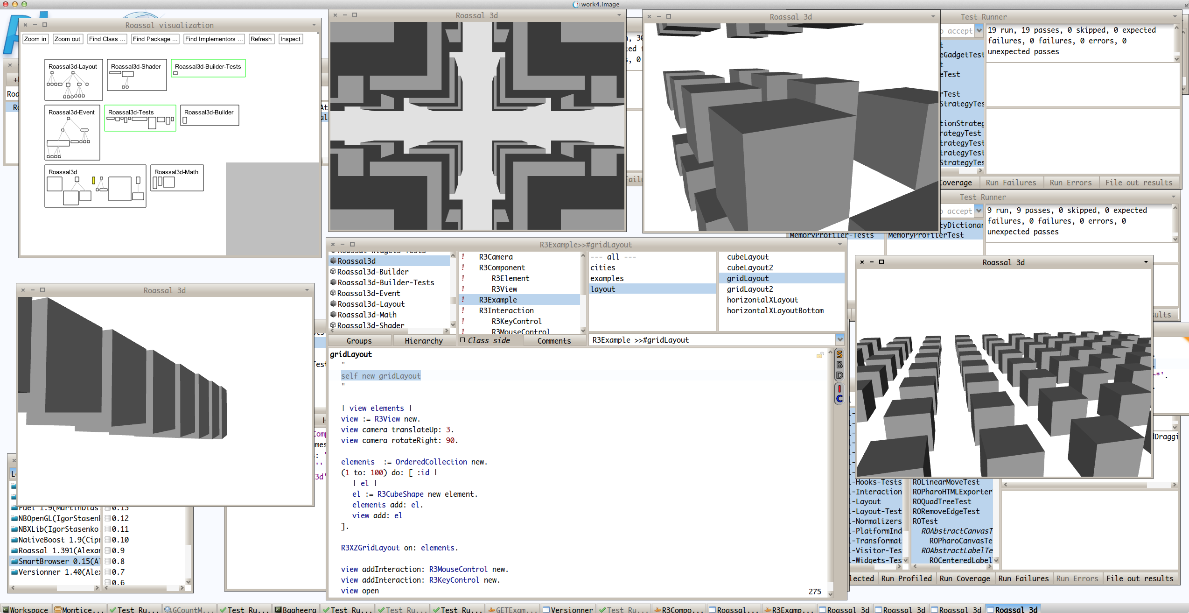Open window menu of the top-middle Roassal 3d window
This screenshot has height=613, width=1189.
[619, 15]
